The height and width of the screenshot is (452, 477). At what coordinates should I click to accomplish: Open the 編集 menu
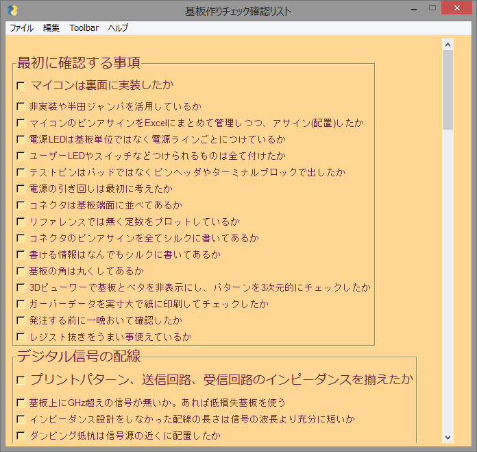point(51,28)
